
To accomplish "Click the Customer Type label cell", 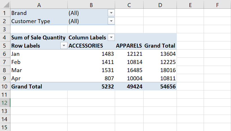I will (x=39, y=21).
